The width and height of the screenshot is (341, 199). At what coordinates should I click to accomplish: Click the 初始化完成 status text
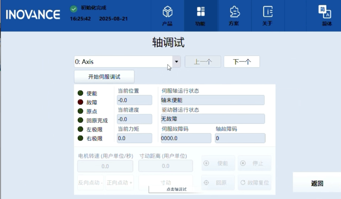[x=93, y=8]
